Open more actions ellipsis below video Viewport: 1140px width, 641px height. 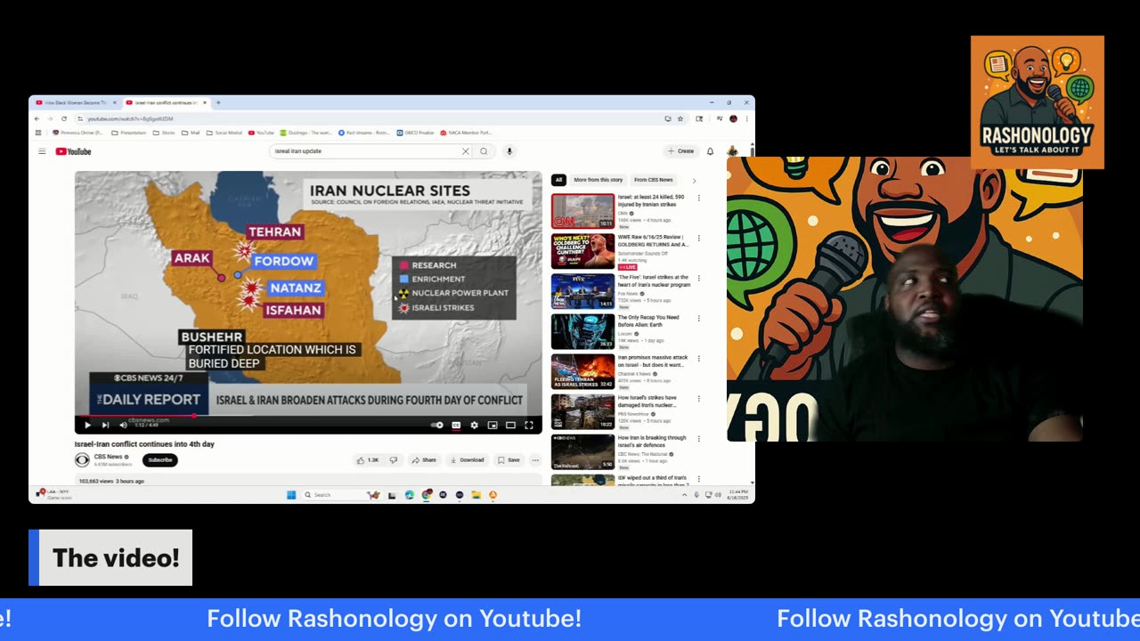535,460
